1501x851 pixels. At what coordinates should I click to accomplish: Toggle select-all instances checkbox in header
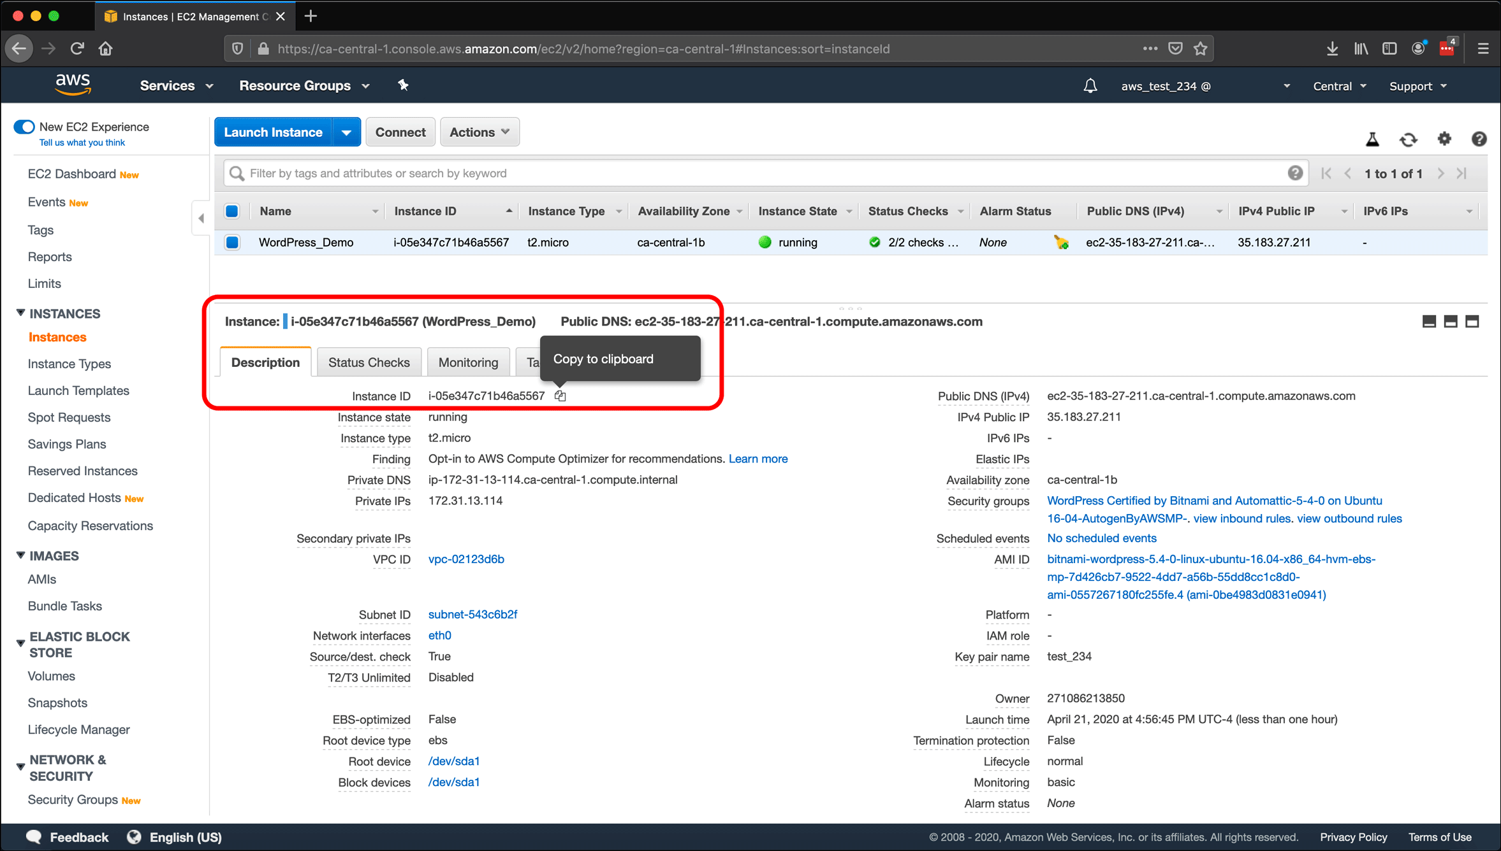(232, 211)
